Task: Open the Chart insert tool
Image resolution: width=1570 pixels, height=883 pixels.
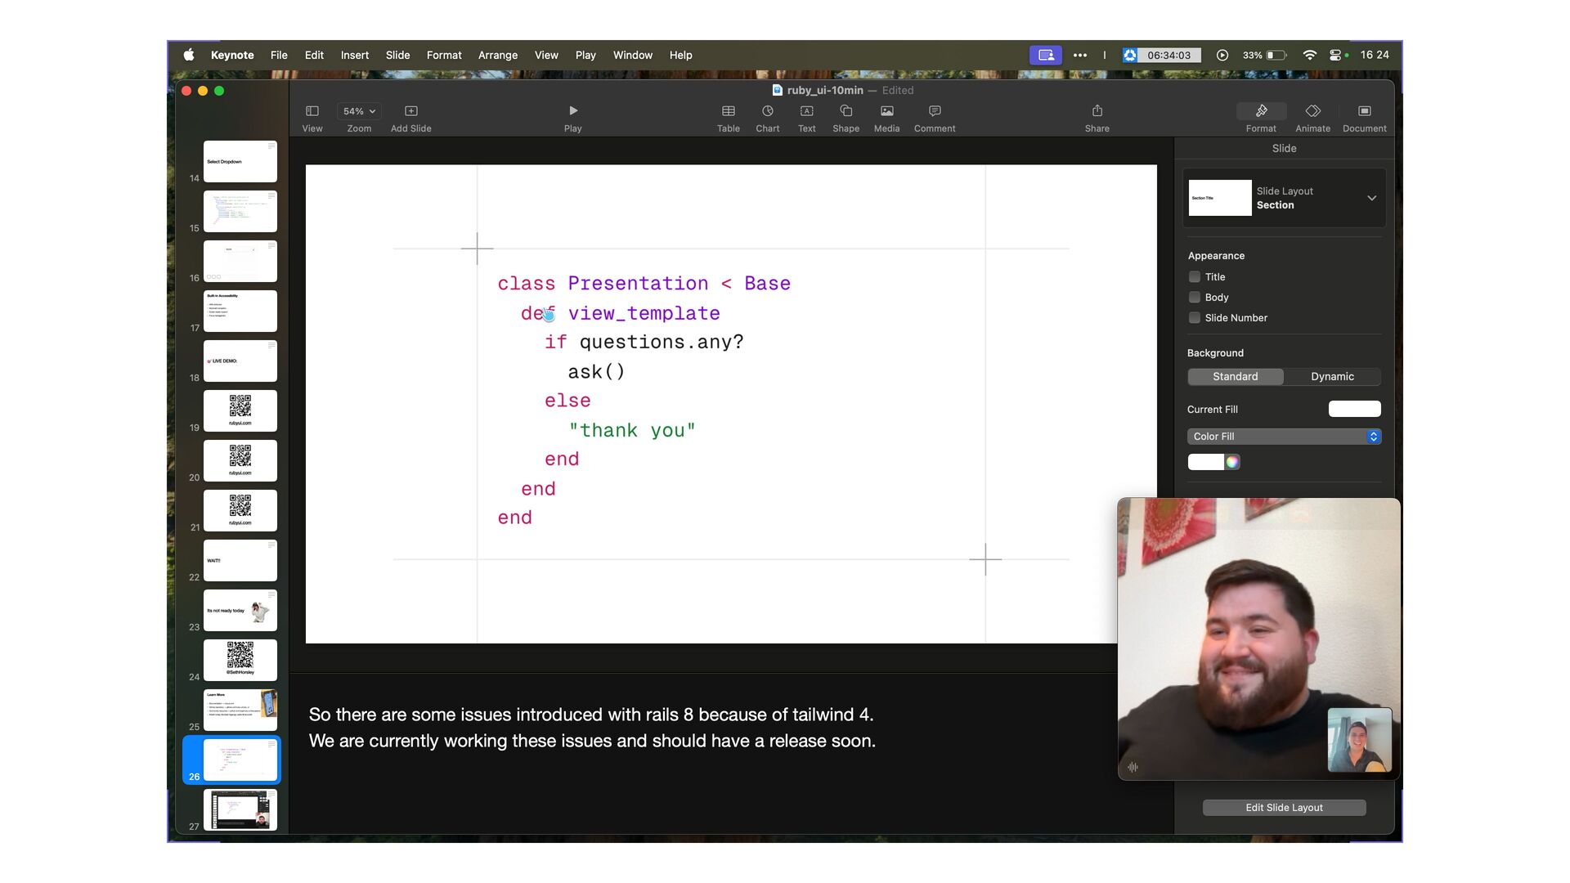Action: [x=767, y=111]
